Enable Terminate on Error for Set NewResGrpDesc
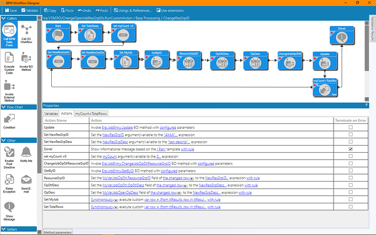The image size is (376, 235). click(350, 142)
